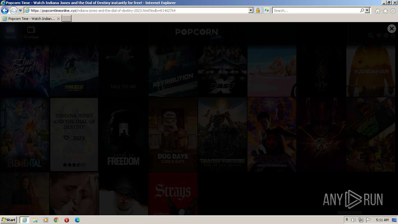Viewport: 398px width, 224px height.
Task: Open IE Favorites star icon
Action: [x=385, y=11]
